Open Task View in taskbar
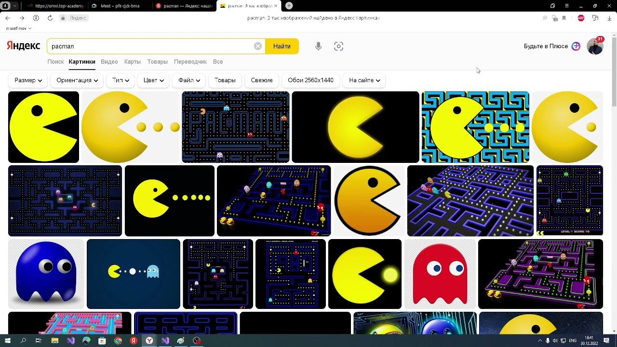Screen dimensions: 617x347 pyautogui.click(x=39, y=341)
